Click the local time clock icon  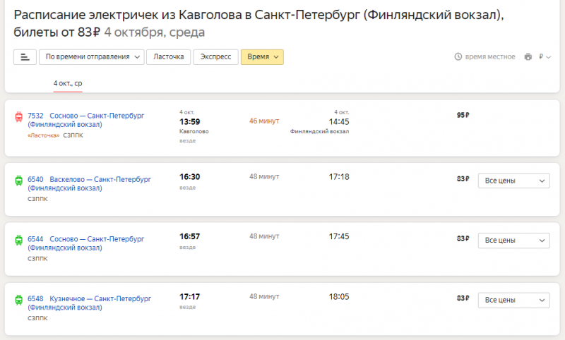(458, 57)
